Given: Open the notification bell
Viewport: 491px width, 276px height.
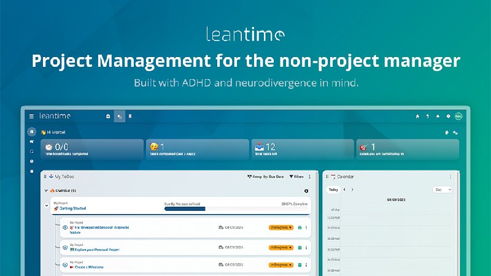Looking at the screenshot, I should click(438, 116).
